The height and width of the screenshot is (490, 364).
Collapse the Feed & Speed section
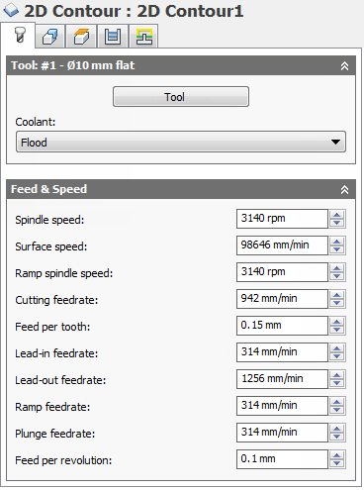click(344, 189)
